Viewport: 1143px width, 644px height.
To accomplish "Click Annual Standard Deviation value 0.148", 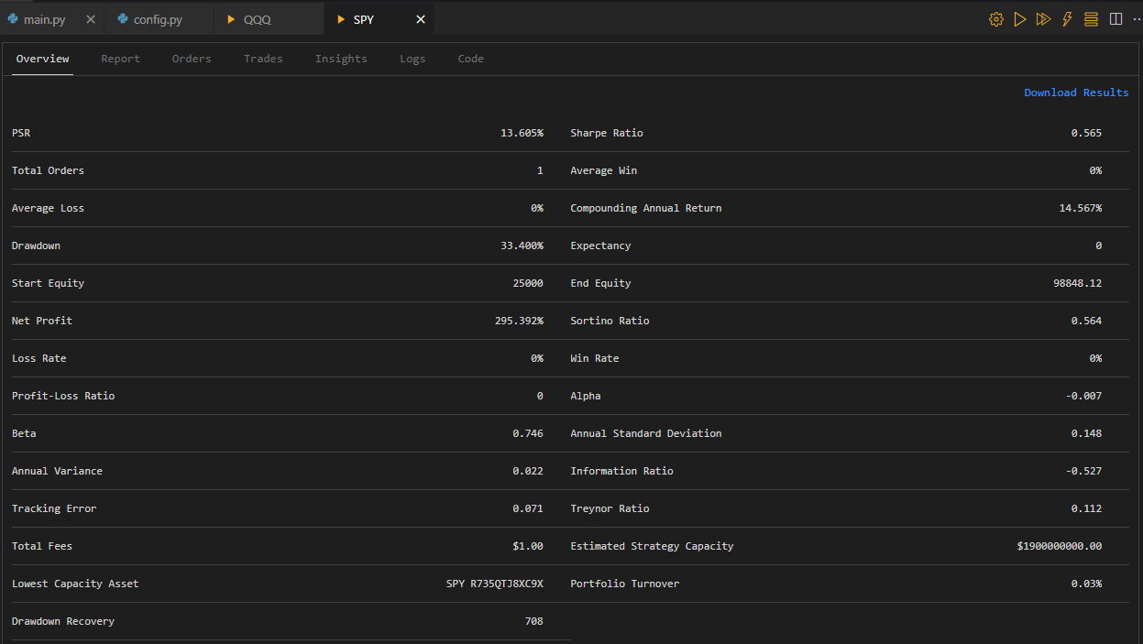I will pyautogui.click(x=1086, y=433).
